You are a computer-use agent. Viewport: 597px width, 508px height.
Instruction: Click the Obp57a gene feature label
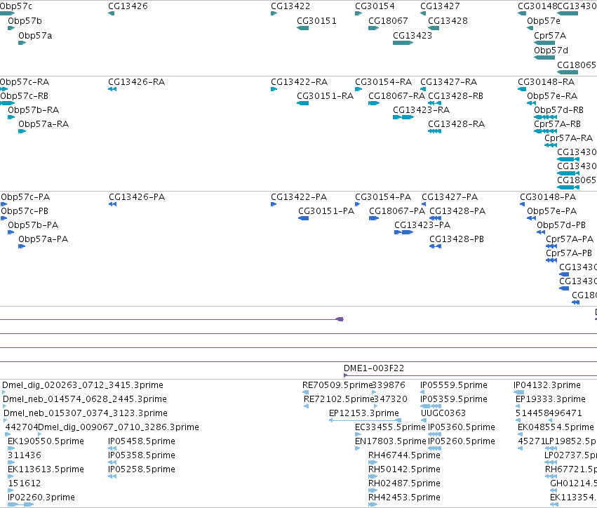point(35,36)
